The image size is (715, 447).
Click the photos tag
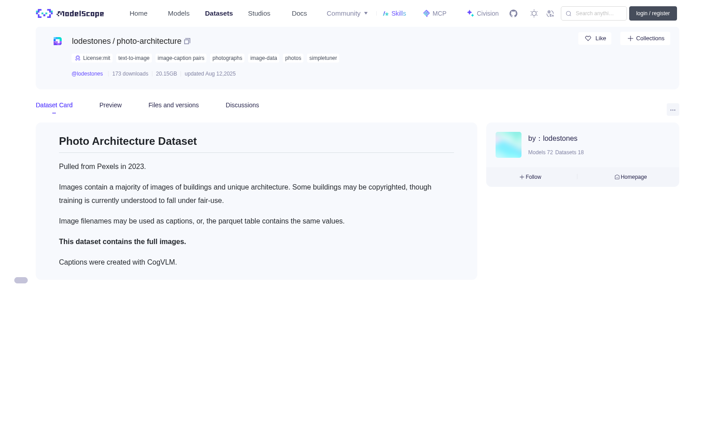coord(293,58)
